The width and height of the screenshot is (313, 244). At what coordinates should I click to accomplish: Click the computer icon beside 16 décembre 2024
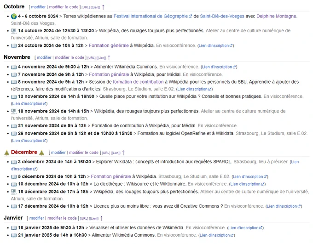(x=14, y=192)
